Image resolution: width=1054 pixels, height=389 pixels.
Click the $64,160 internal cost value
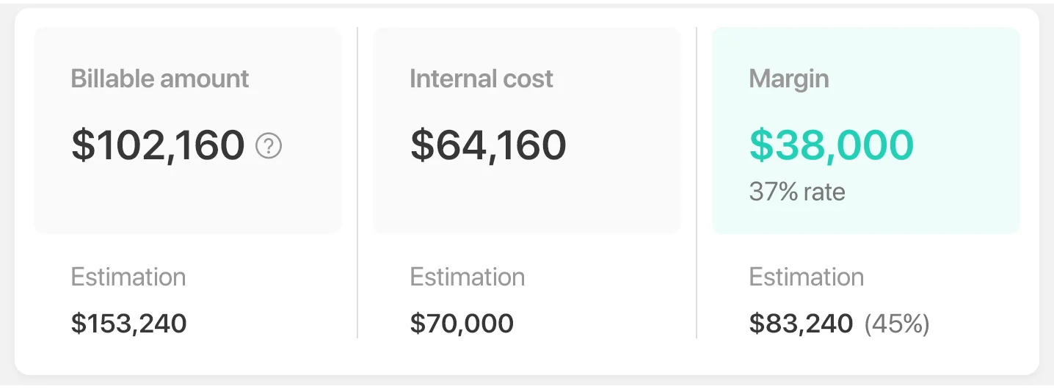488,145
